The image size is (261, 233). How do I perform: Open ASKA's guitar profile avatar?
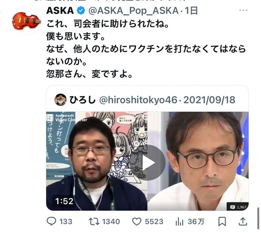[27, 20]
